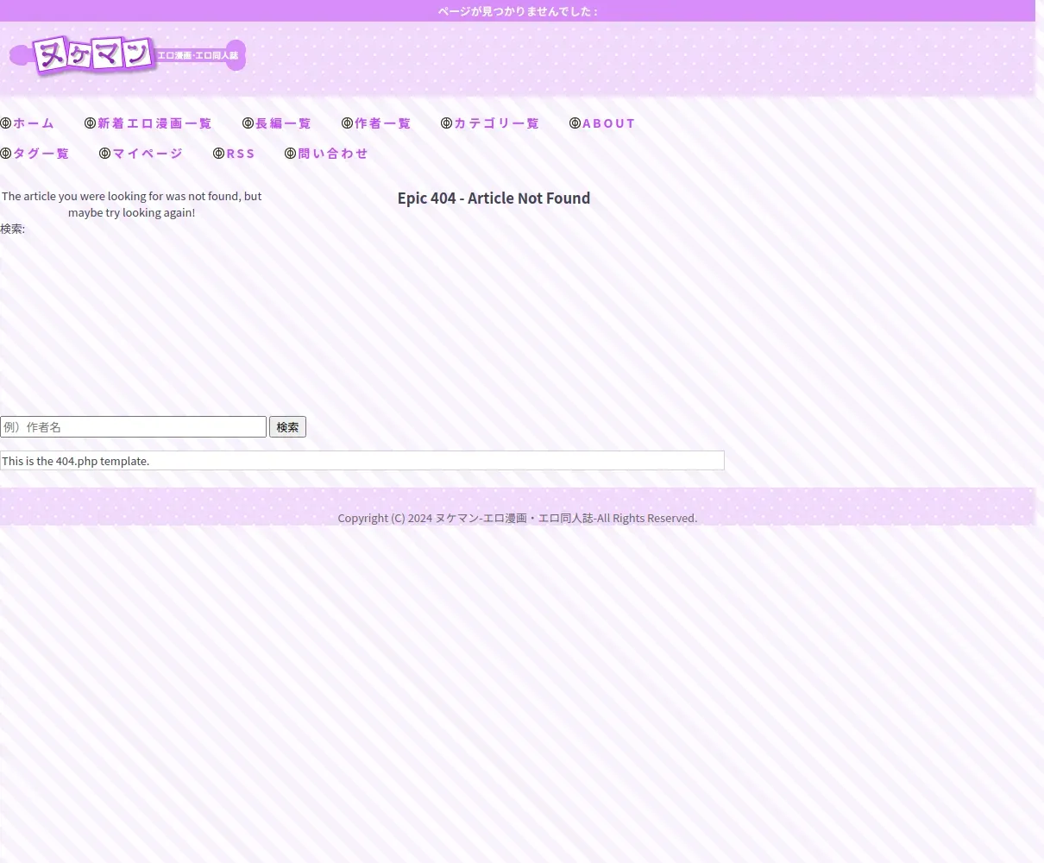The width and height of the screenshot is (1044, 863).
Task: Open マイページ menu item
Action: click(148, 154)
